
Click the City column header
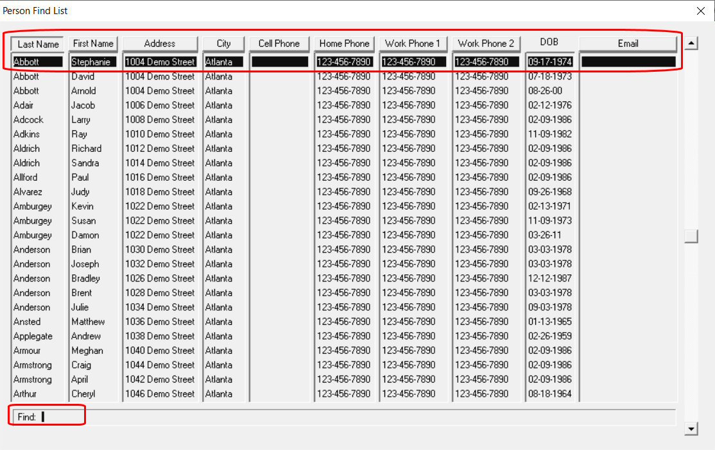pyautogui.click(x=223, y=44)
